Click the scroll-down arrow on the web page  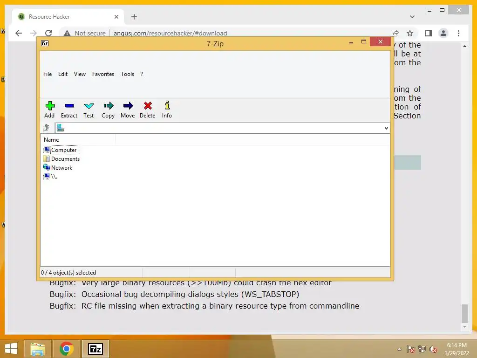(464, 327)
